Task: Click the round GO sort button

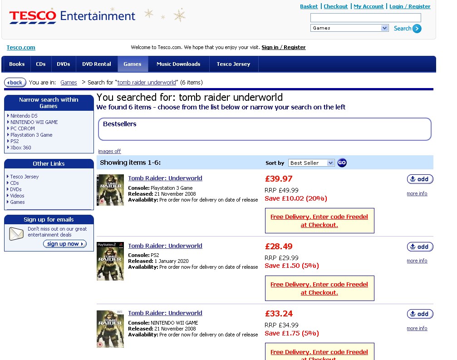Action: coord(342,163)
